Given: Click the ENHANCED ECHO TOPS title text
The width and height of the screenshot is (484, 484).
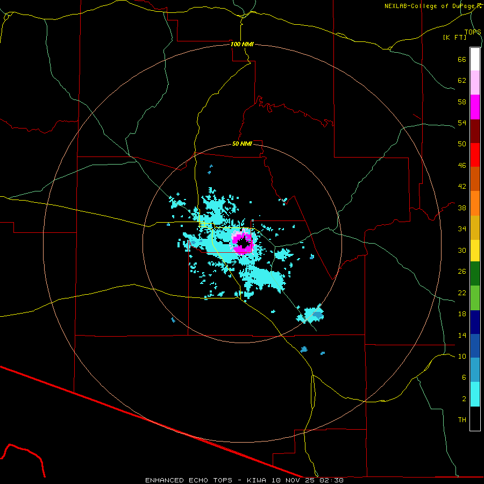Looking at the screenshot, I should [x=189, y=480].
